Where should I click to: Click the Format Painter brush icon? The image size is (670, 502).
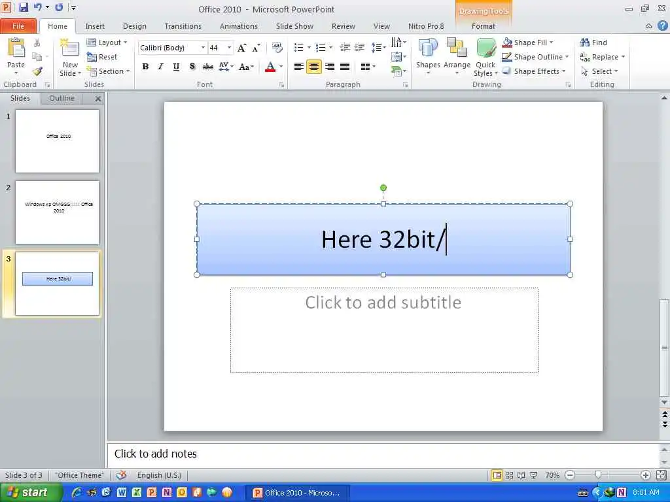coord(37,71)
